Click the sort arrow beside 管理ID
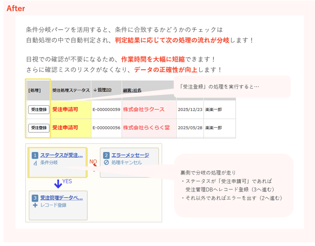This screenshot has width=315, height=246. click(95, 90)
